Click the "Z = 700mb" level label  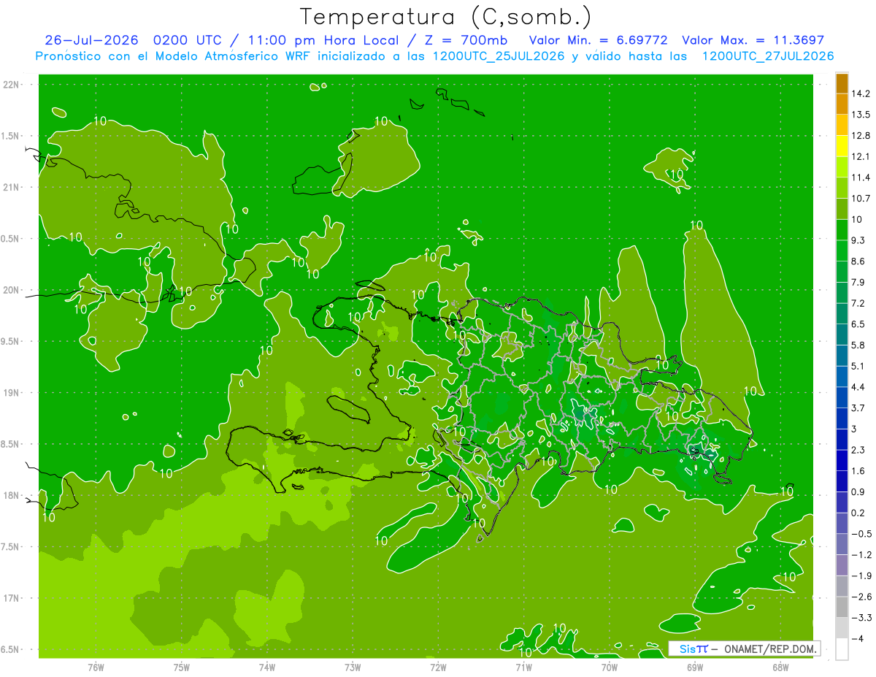pos(467,39)
